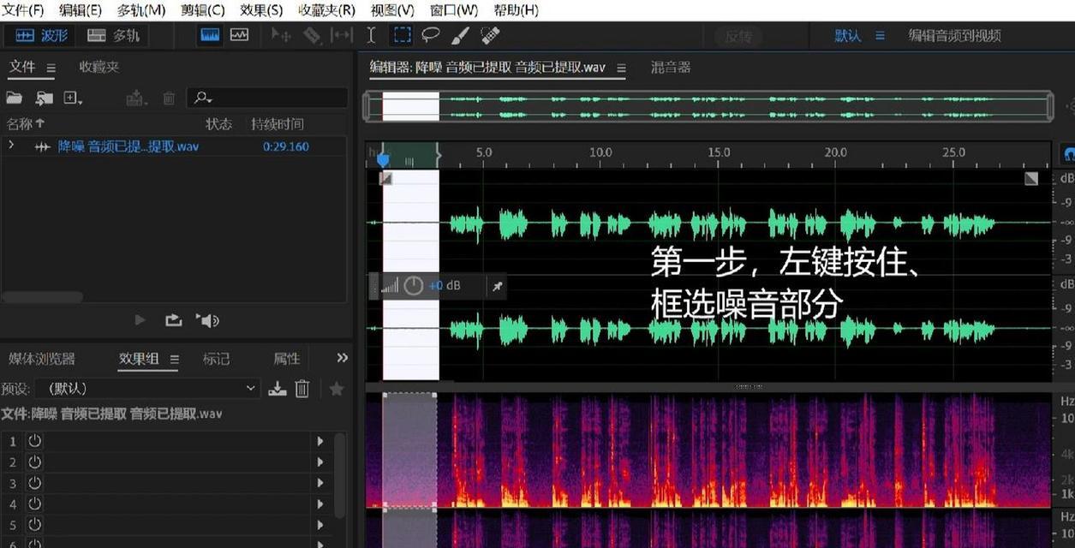The height and width of the screenshot is (548, 1075).
Task: Open the 收藏夹(R) menu
Action: tap(326, 10)
